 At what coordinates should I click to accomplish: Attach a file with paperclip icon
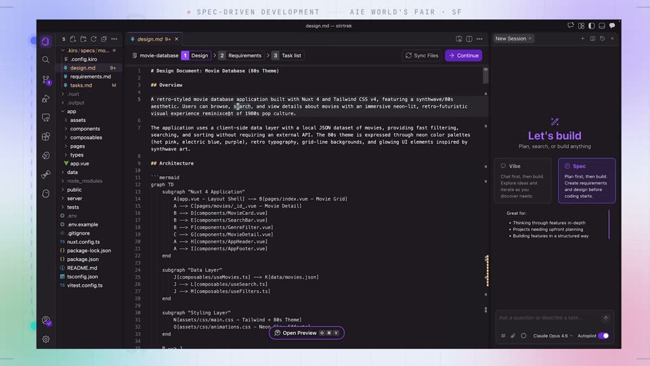click(x=513, y=335)
